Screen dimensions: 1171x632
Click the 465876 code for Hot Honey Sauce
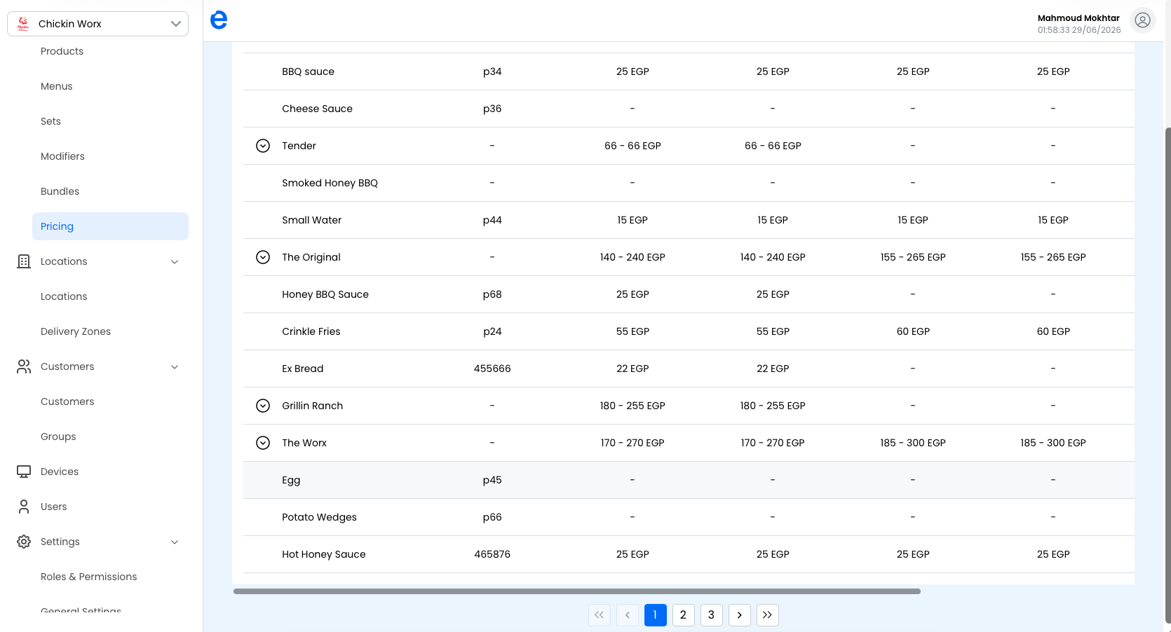point(492,554)
